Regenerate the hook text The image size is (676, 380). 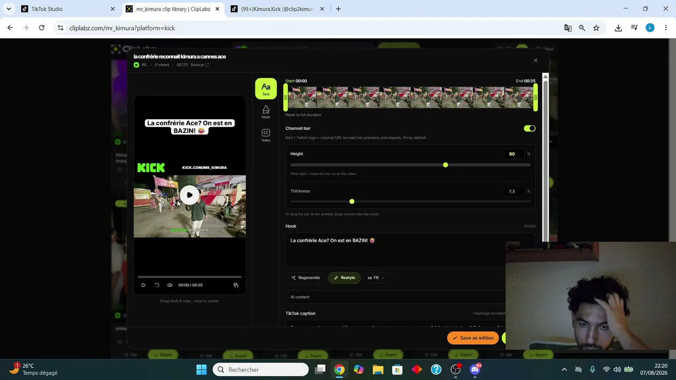pyautogui.click(x=305, y=278)
